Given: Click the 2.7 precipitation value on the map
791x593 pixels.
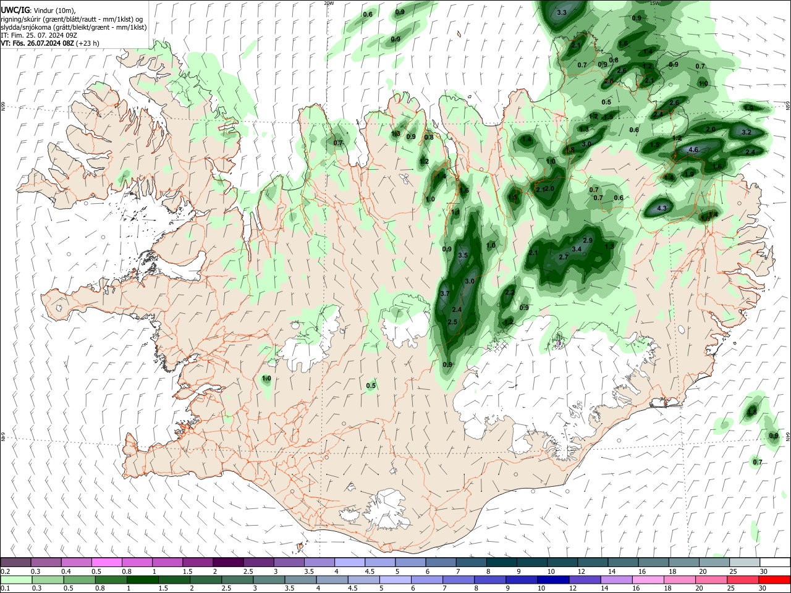Looking at the screenshot, I should [x=564, y=257].
